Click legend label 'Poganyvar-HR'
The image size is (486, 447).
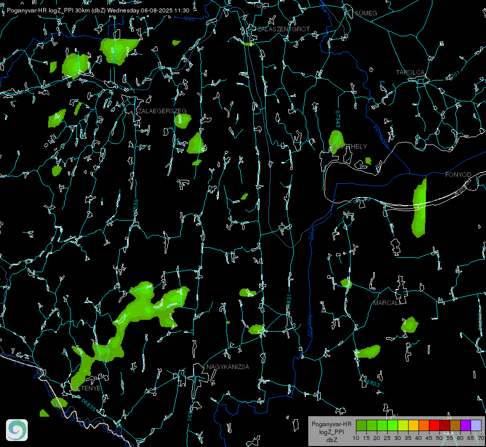coord(332,424)
